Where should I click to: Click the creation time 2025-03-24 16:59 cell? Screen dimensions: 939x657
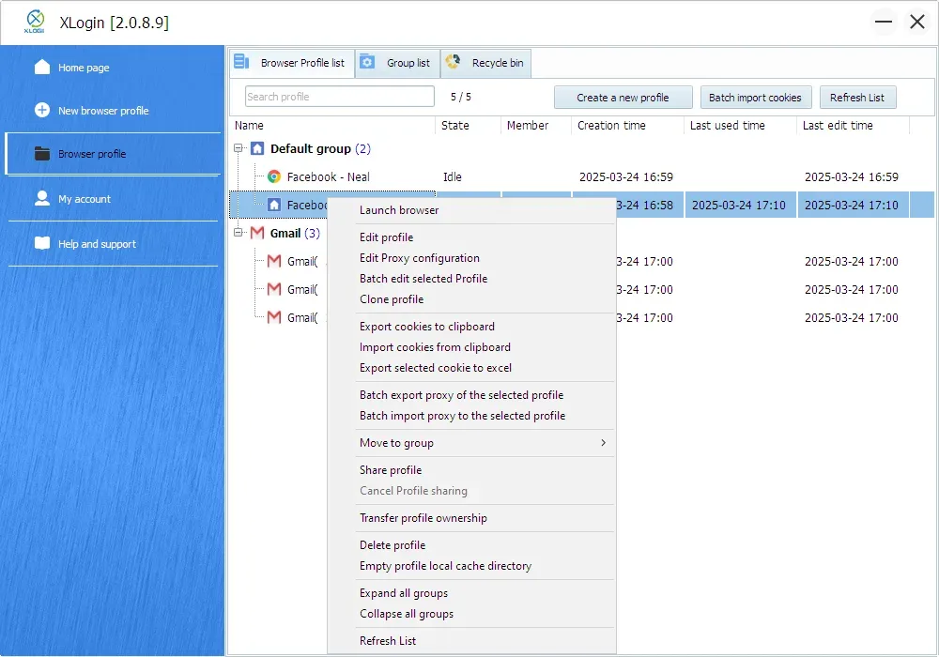click(x=625, y=177)
